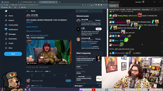Viewport: 163px width, 91px height.
Task: Open Chatterino settings gear
Action: pos(143,2)
